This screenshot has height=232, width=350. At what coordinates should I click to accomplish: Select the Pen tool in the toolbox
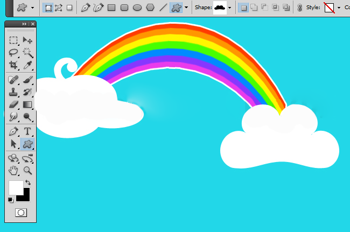[13, 131]
